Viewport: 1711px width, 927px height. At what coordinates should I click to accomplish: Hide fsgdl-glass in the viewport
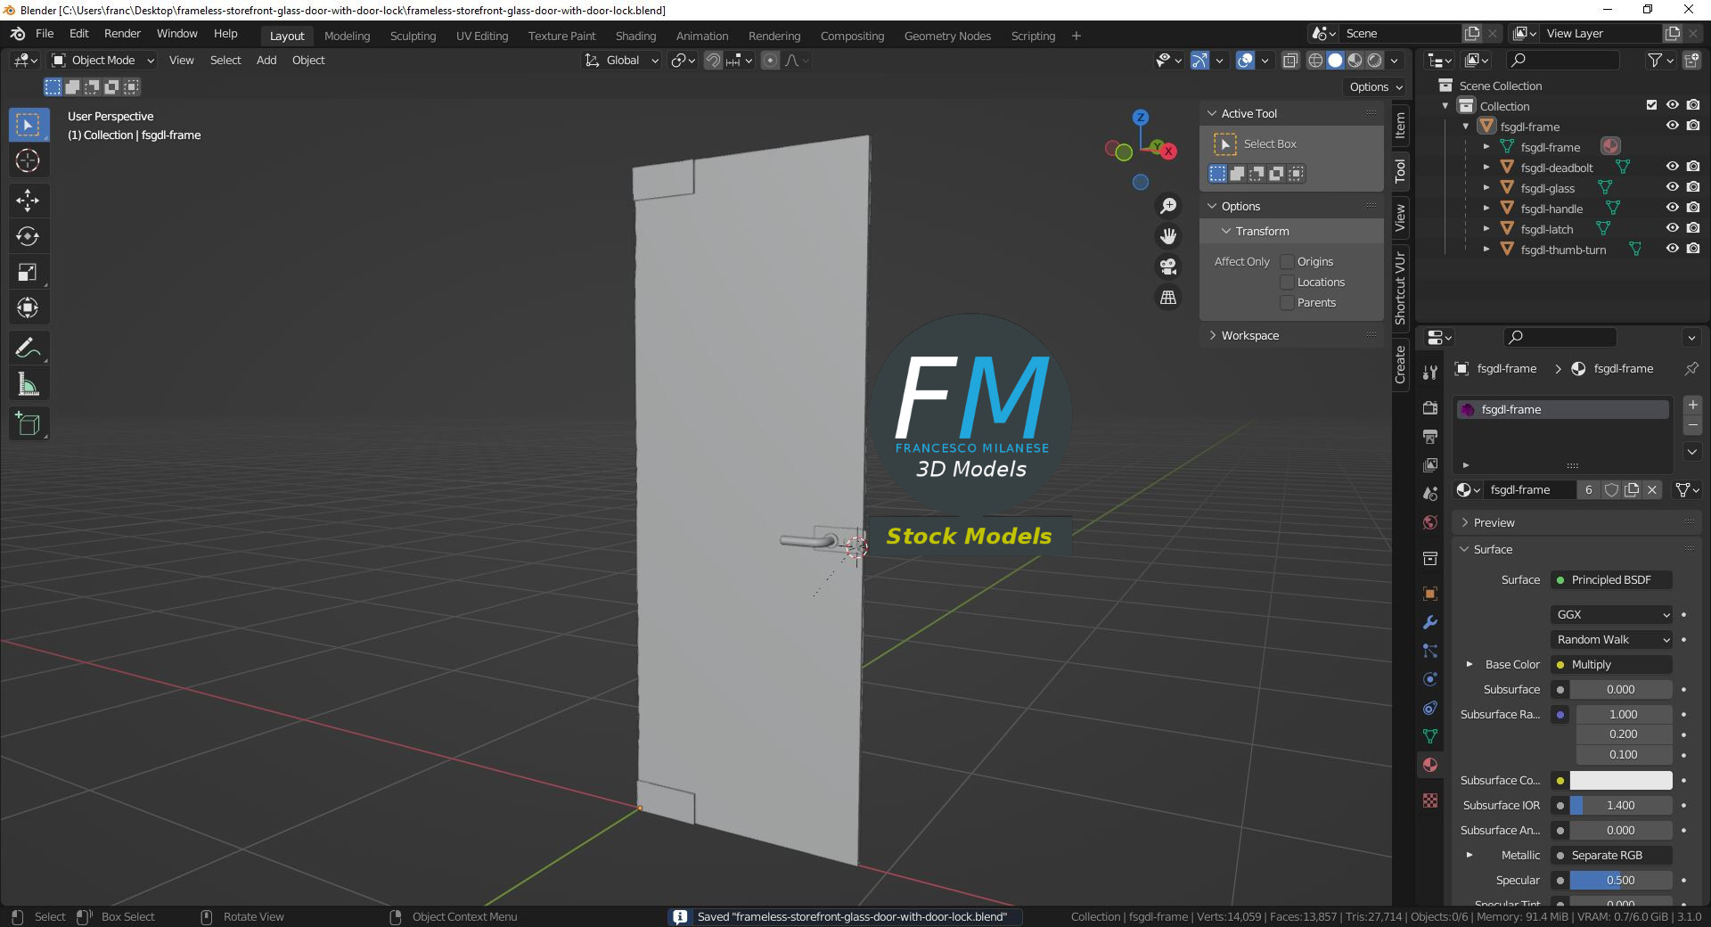[1672, 187]
